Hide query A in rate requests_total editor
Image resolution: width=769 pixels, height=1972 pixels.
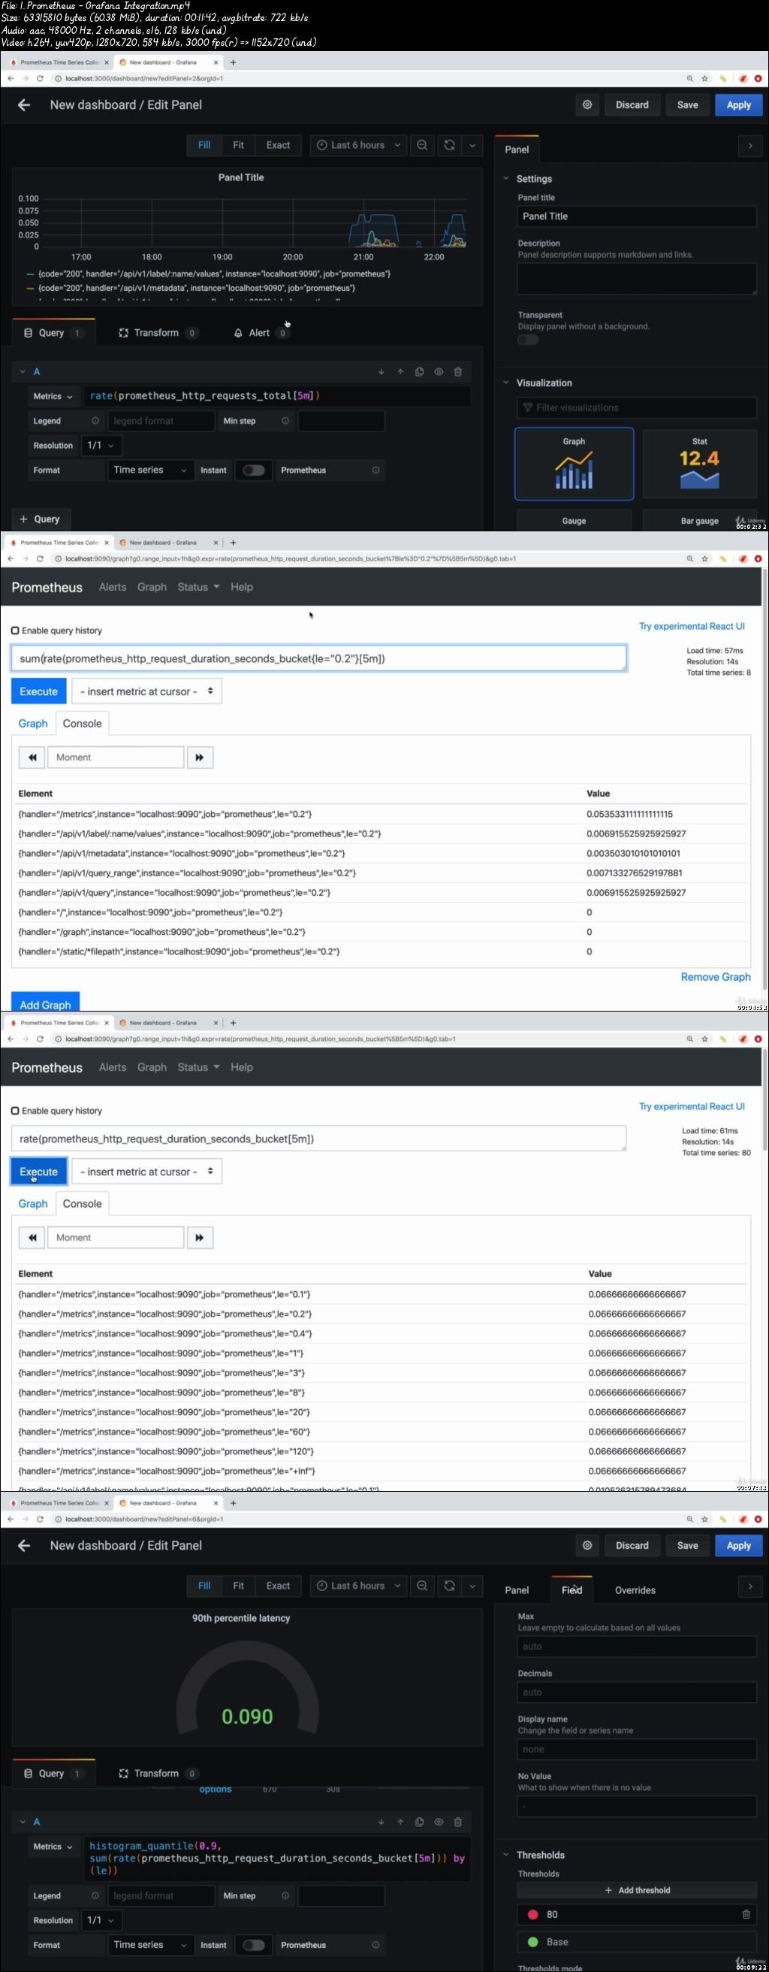pos(439,372)
